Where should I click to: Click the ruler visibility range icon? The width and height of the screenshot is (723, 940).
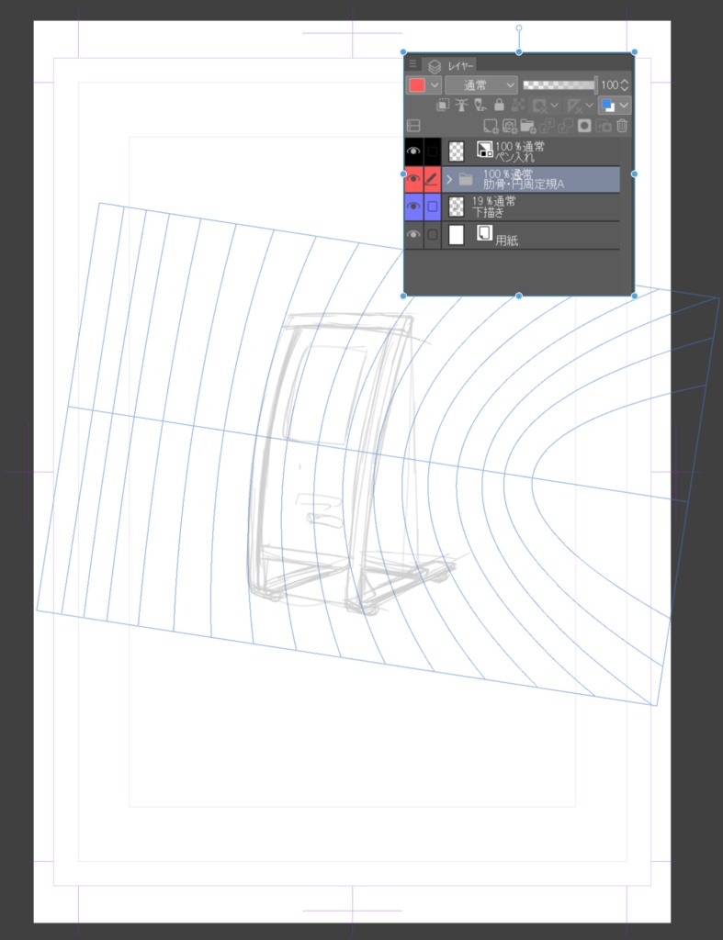(x=575, y=106)
